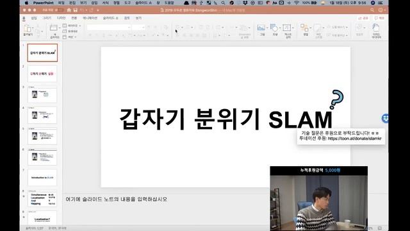Viewport: 410px width, 231px height.
Task: Click the smiley feedback icon
Action: 381,10
